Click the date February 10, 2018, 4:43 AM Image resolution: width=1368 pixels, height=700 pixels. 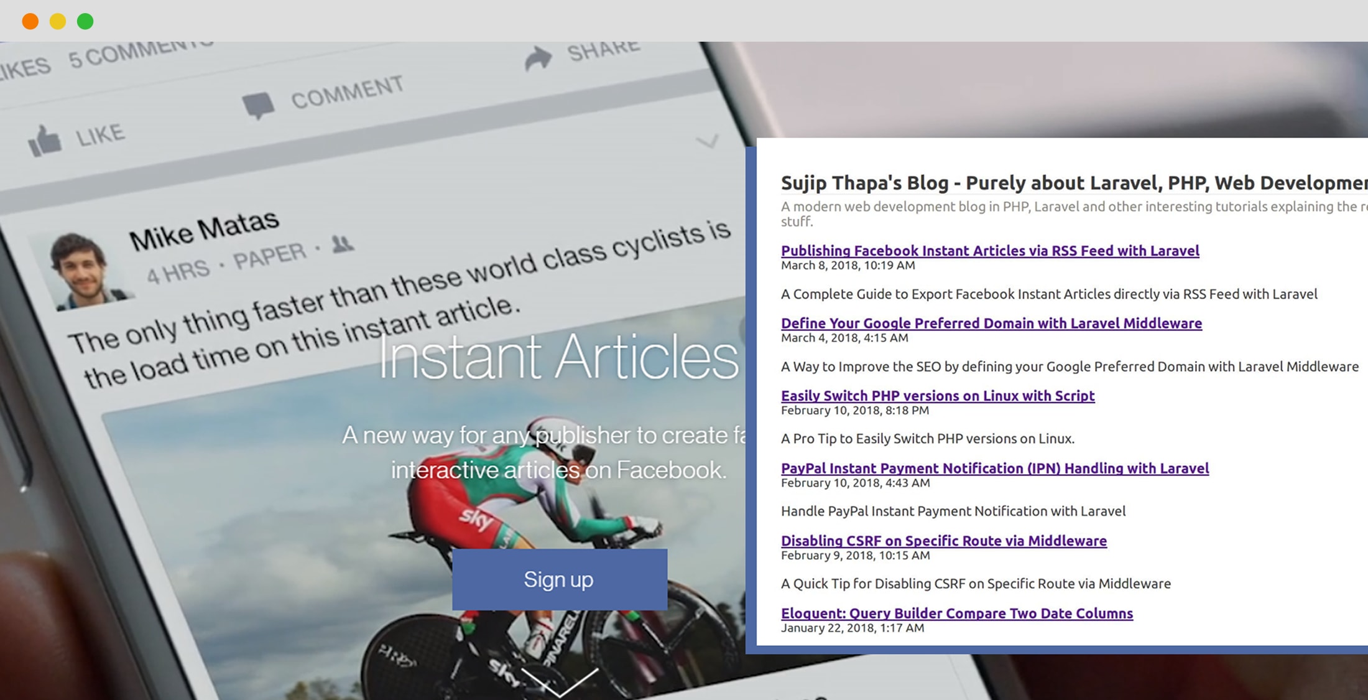coord(856,483)
